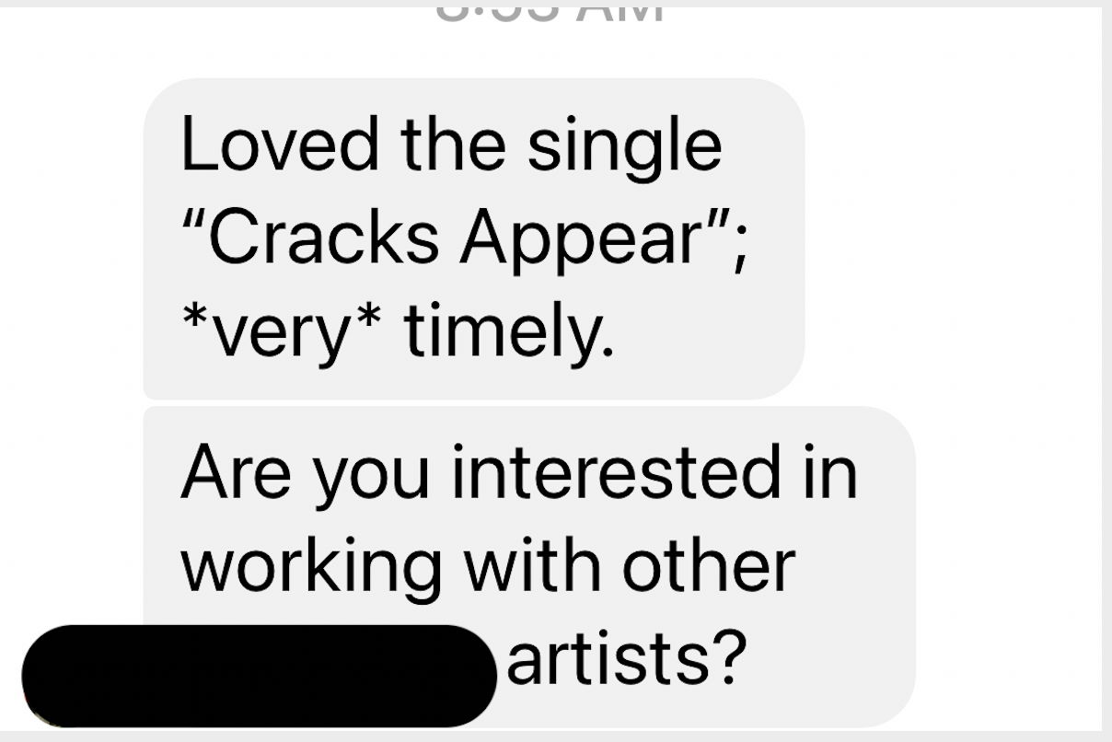Click the word "working"
The image size is (1112, 742).
click(311, 569)
